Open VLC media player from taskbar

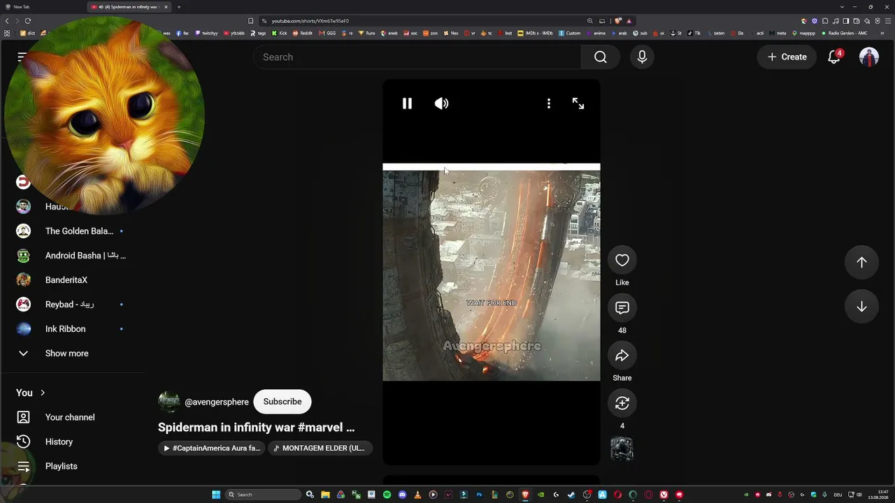coord(417,495)
